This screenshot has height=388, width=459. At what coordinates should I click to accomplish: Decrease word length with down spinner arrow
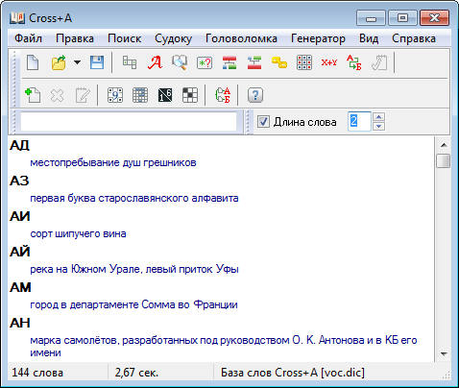378,126
